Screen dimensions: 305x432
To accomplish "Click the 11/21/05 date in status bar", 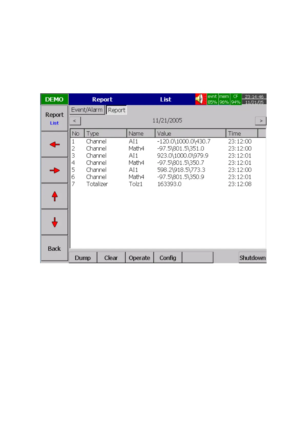I will coord(254,102).
